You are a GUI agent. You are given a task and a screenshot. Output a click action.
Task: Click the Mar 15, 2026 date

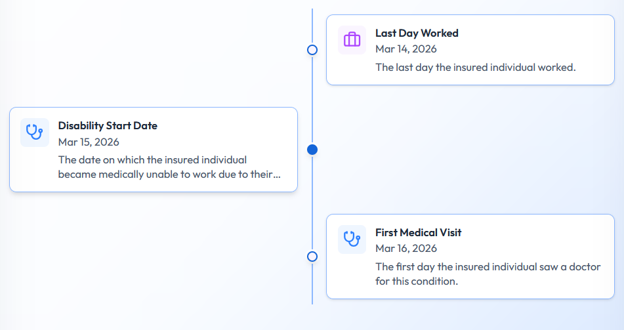pos(89,142)
